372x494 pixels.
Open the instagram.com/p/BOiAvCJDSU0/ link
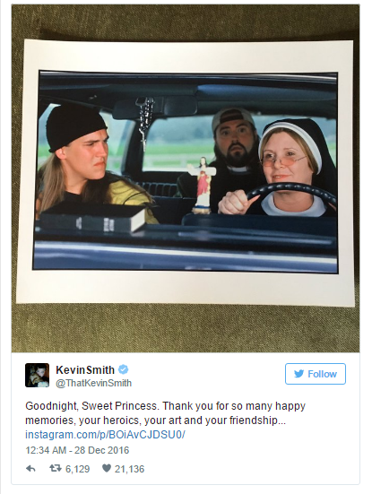click(x=105, y=435)
